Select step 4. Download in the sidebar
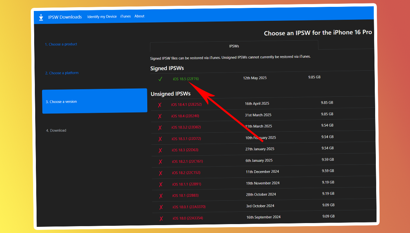Viewport: 410px width, 233px height. pyautogui.click(x=56, y=130)
